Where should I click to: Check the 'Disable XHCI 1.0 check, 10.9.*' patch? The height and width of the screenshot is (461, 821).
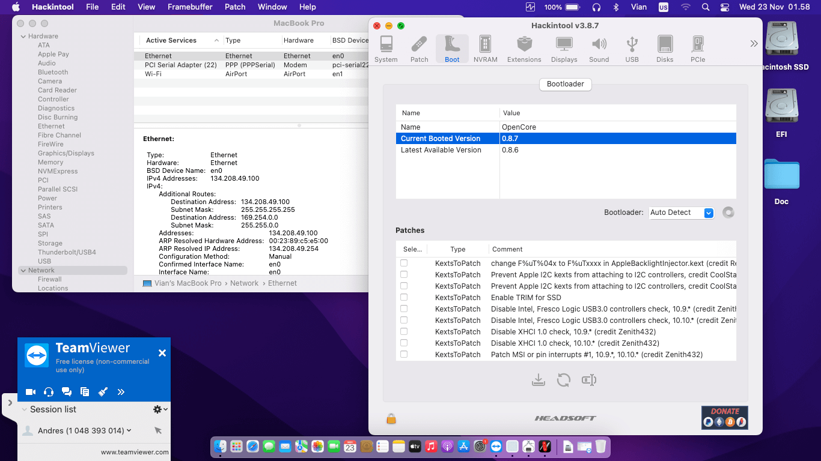click(404, 331)
